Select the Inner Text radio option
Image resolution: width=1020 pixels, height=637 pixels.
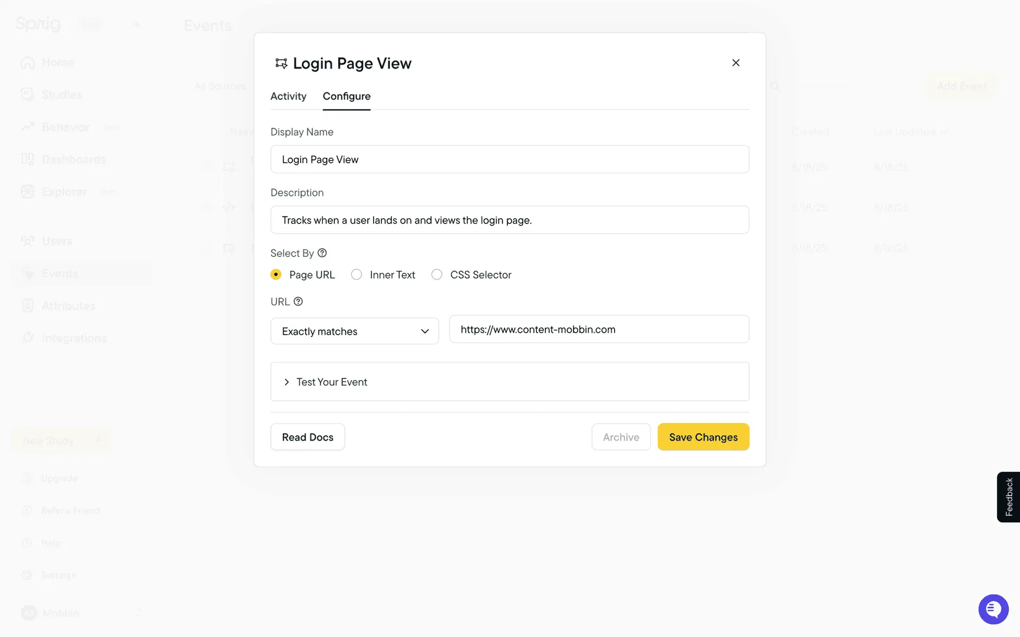pyautogui.click(x=356, y=274)
